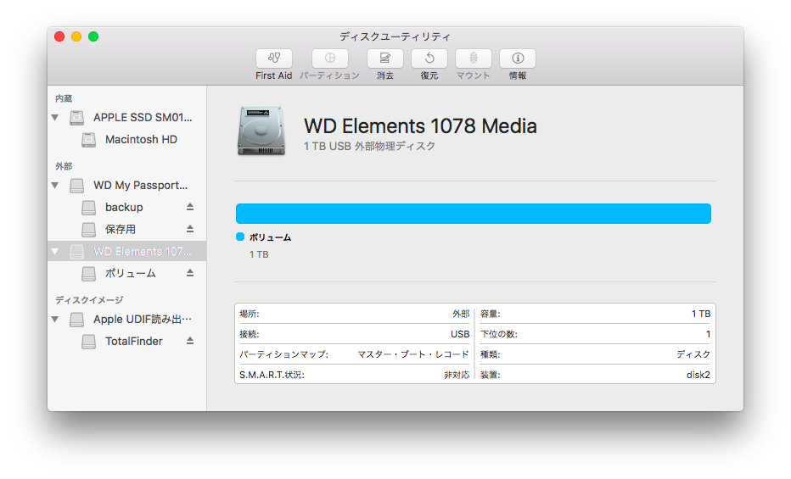Select Apple UDIF disk image row
The width and height of the screenshot is (791, 479).
coord(127,320)
